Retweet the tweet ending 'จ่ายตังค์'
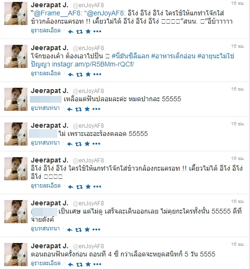 (79, 229)
